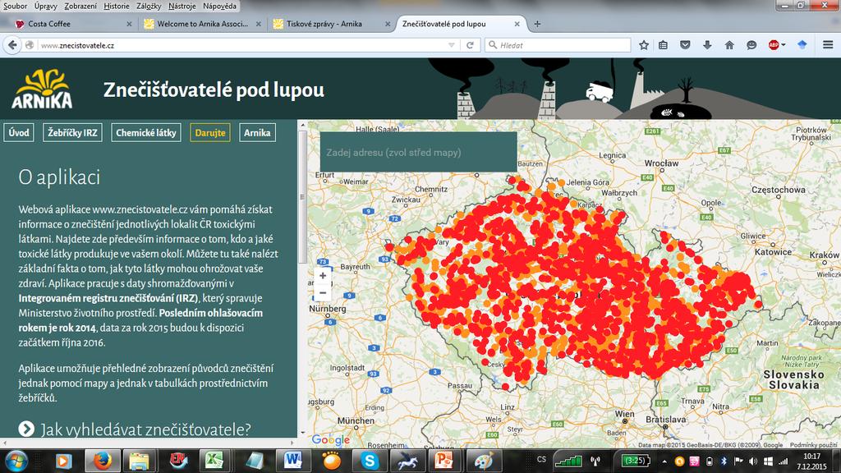
Task: Click the Bluetooth tray icon
Action: (x=723, y=462)
